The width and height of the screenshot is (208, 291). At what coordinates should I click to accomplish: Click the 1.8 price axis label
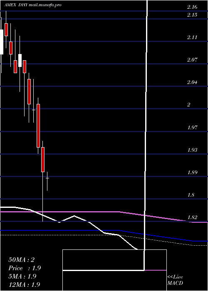tap(191, 195)
